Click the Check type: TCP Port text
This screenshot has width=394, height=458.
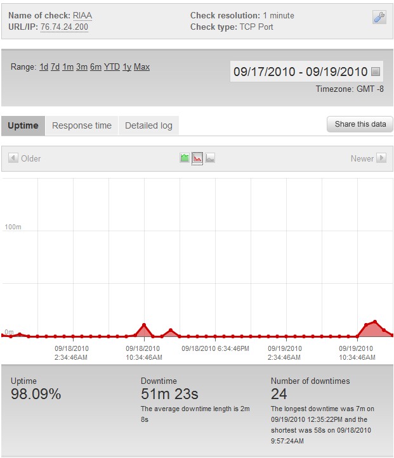232,27
